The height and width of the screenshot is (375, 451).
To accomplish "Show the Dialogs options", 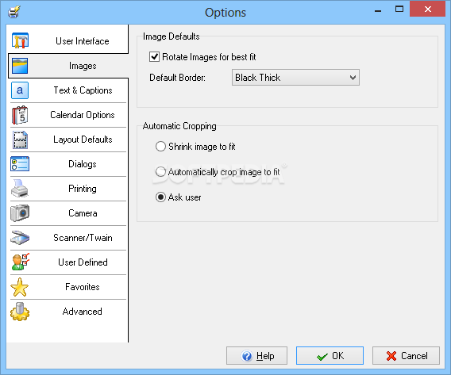I will (83, 164).
